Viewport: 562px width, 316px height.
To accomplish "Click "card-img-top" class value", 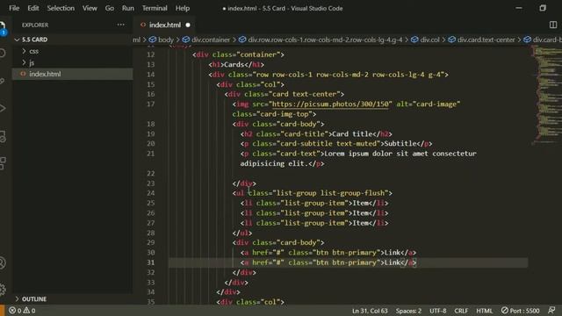I will 285,114.
